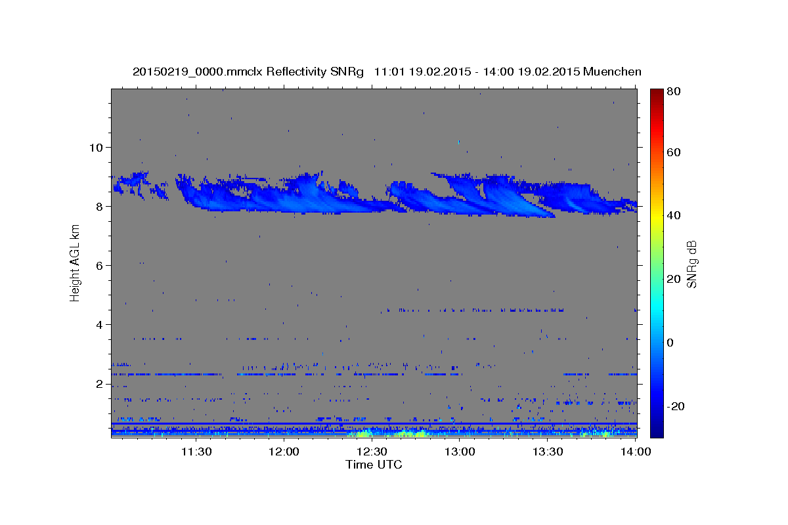Click the 'Muenchen' location in the title
Screen dimensions: 788x525
[612, 72]
